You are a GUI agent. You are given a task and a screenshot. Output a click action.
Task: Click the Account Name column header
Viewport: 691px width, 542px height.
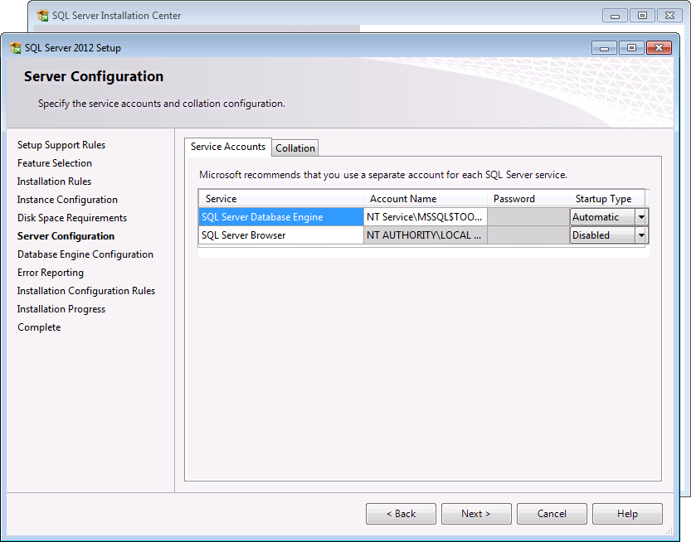426,199
